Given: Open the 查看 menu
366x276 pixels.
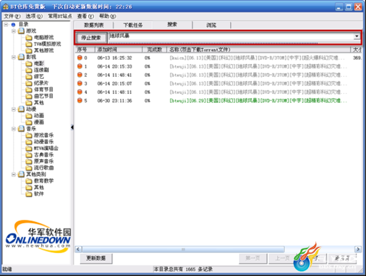Looking at the screenshot, I should (85, 16).
